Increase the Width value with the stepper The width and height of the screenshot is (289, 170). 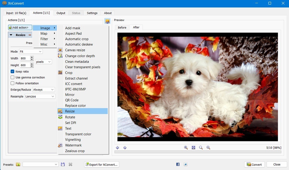[x=32, y=57]
